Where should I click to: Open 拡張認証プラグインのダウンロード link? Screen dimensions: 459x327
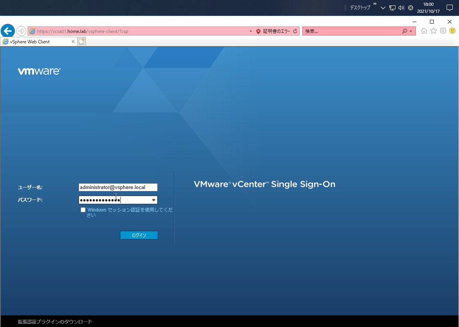[x=55, y=322]
